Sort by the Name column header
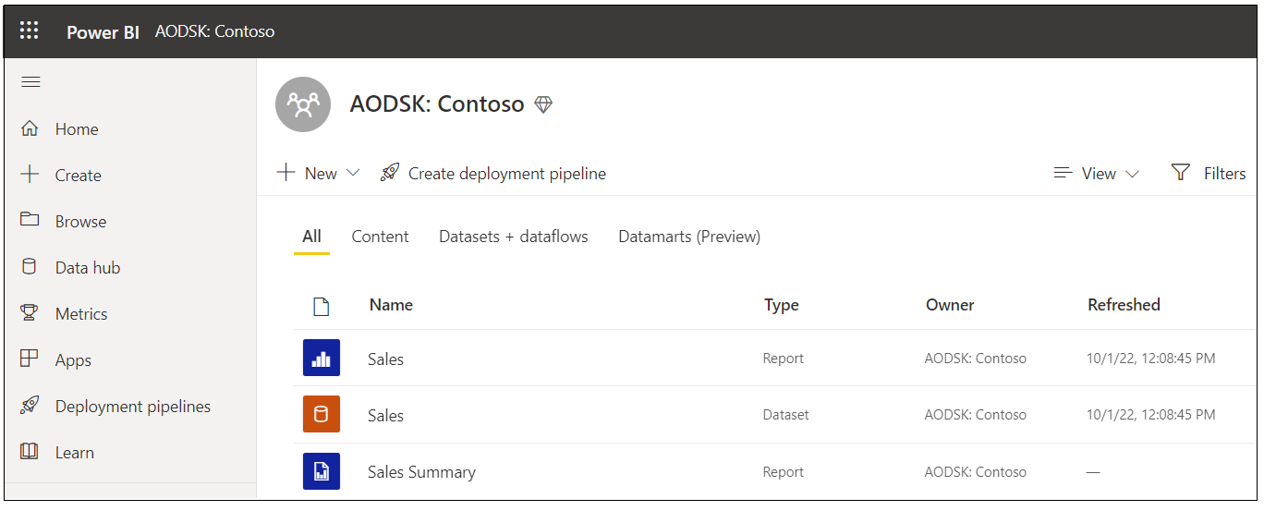Viewport: 1264px width, 511px height. (391, 305)
